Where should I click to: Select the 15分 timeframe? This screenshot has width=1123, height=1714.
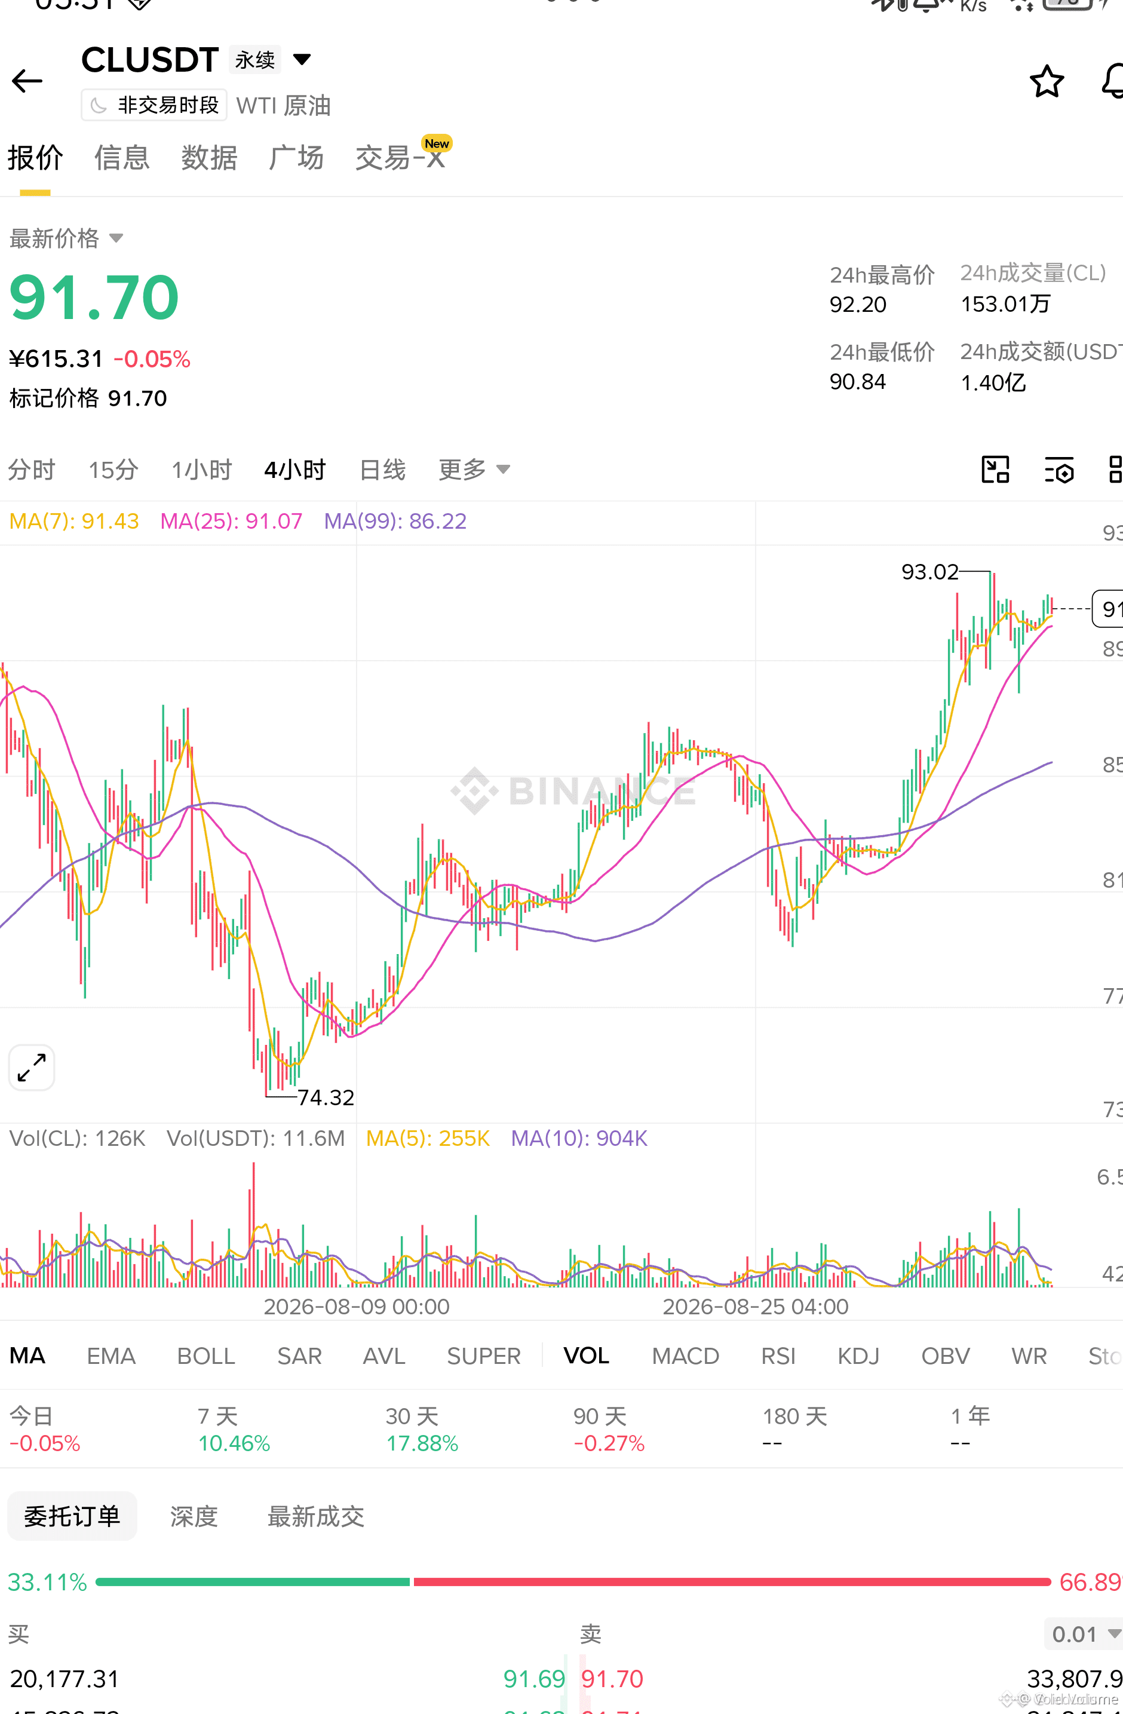[113, 470]
